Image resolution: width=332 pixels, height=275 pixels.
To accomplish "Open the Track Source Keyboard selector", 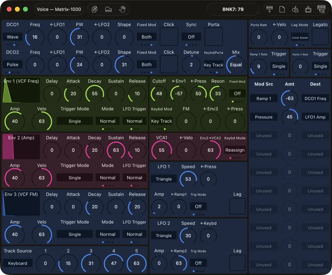I will click(17, 263).
